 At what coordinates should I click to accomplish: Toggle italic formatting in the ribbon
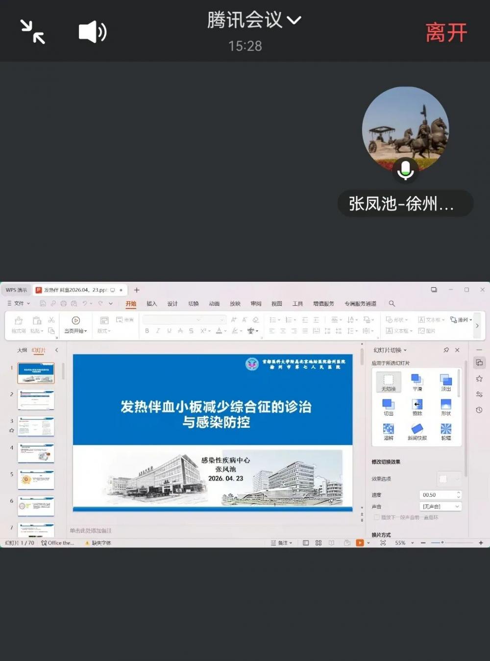point(158,331)
